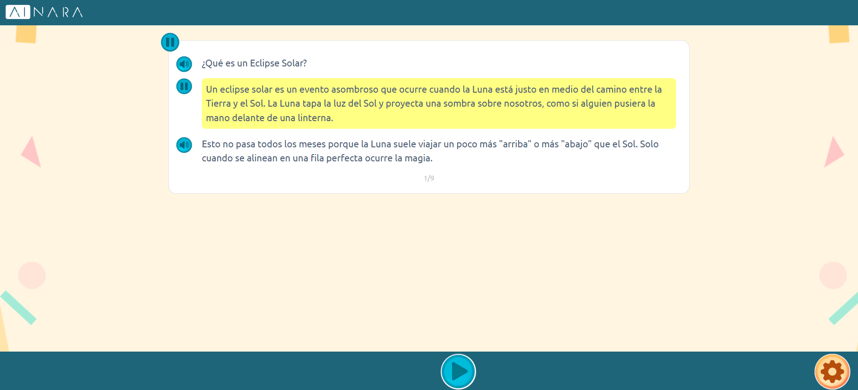Pause the whole card narration at card's top corner
The width and height of the screenshot is (858, 390).
coord(170,42)
